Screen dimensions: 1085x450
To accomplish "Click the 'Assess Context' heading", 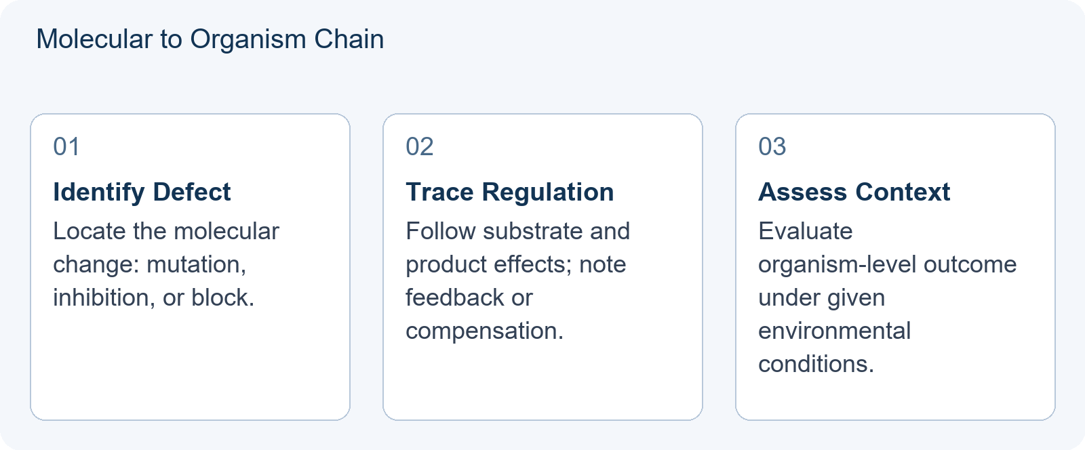I will click(x=854, y=192).
